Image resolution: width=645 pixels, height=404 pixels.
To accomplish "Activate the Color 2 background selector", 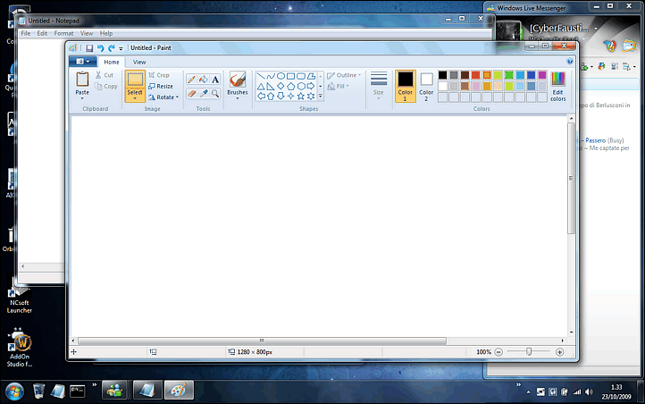I will pos(426,86).
